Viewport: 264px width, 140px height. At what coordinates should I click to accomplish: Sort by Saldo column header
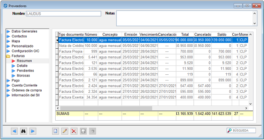click(x=221, y=35)
